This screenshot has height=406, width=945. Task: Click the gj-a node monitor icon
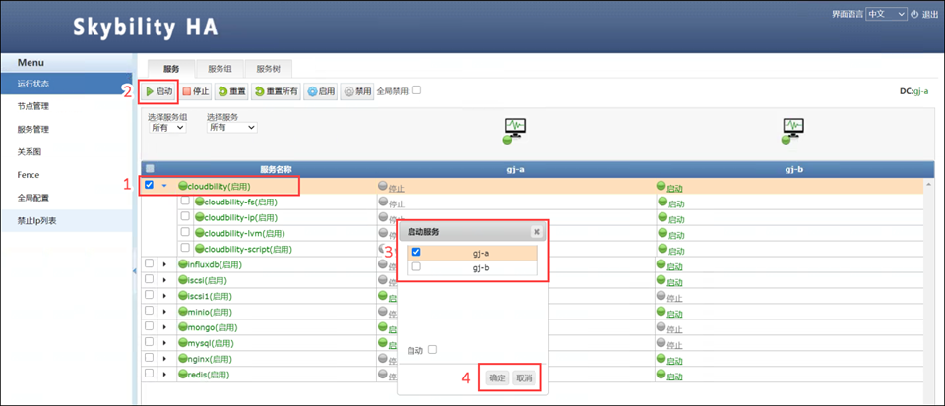coord(515,128)
